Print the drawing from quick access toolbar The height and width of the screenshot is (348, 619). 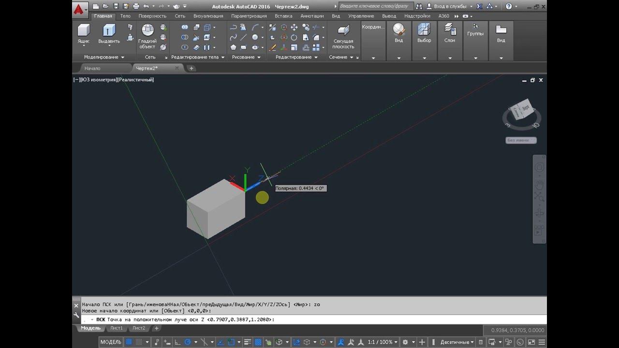(136, 7)
